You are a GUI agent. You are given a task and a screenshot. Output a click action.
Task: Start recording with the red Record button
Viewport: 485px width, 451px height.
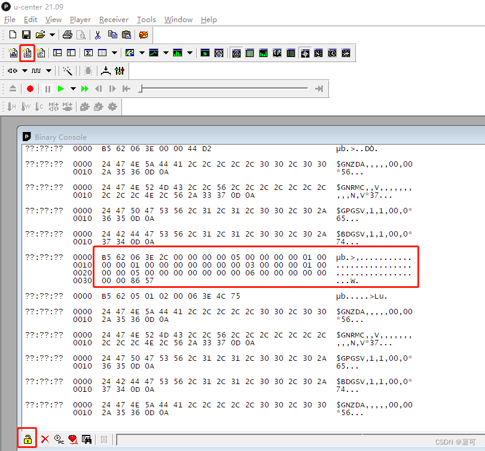(30, 89)
